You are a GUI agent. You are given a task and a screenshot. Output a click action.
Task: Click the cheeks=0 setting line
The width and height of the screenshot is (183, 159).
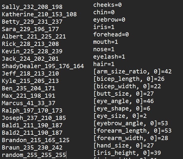[x=107, y=5]
